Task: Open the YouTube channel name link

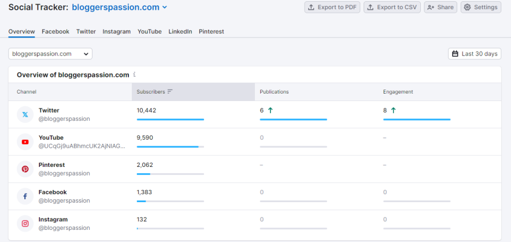Action: coord(51,138)
